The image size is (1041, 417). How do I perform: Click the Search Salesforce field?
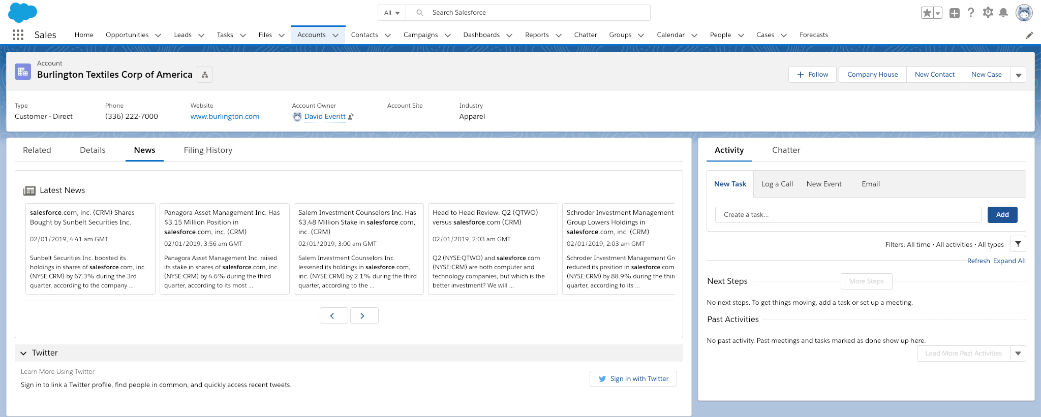528,13
